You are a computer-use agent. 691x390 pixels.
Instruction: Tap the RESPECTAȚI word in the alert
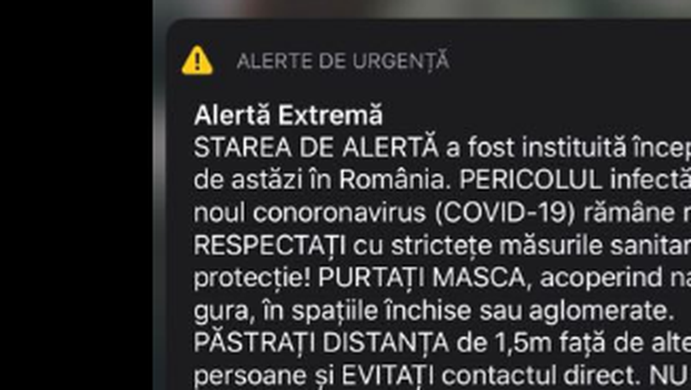tap(270, 246)
